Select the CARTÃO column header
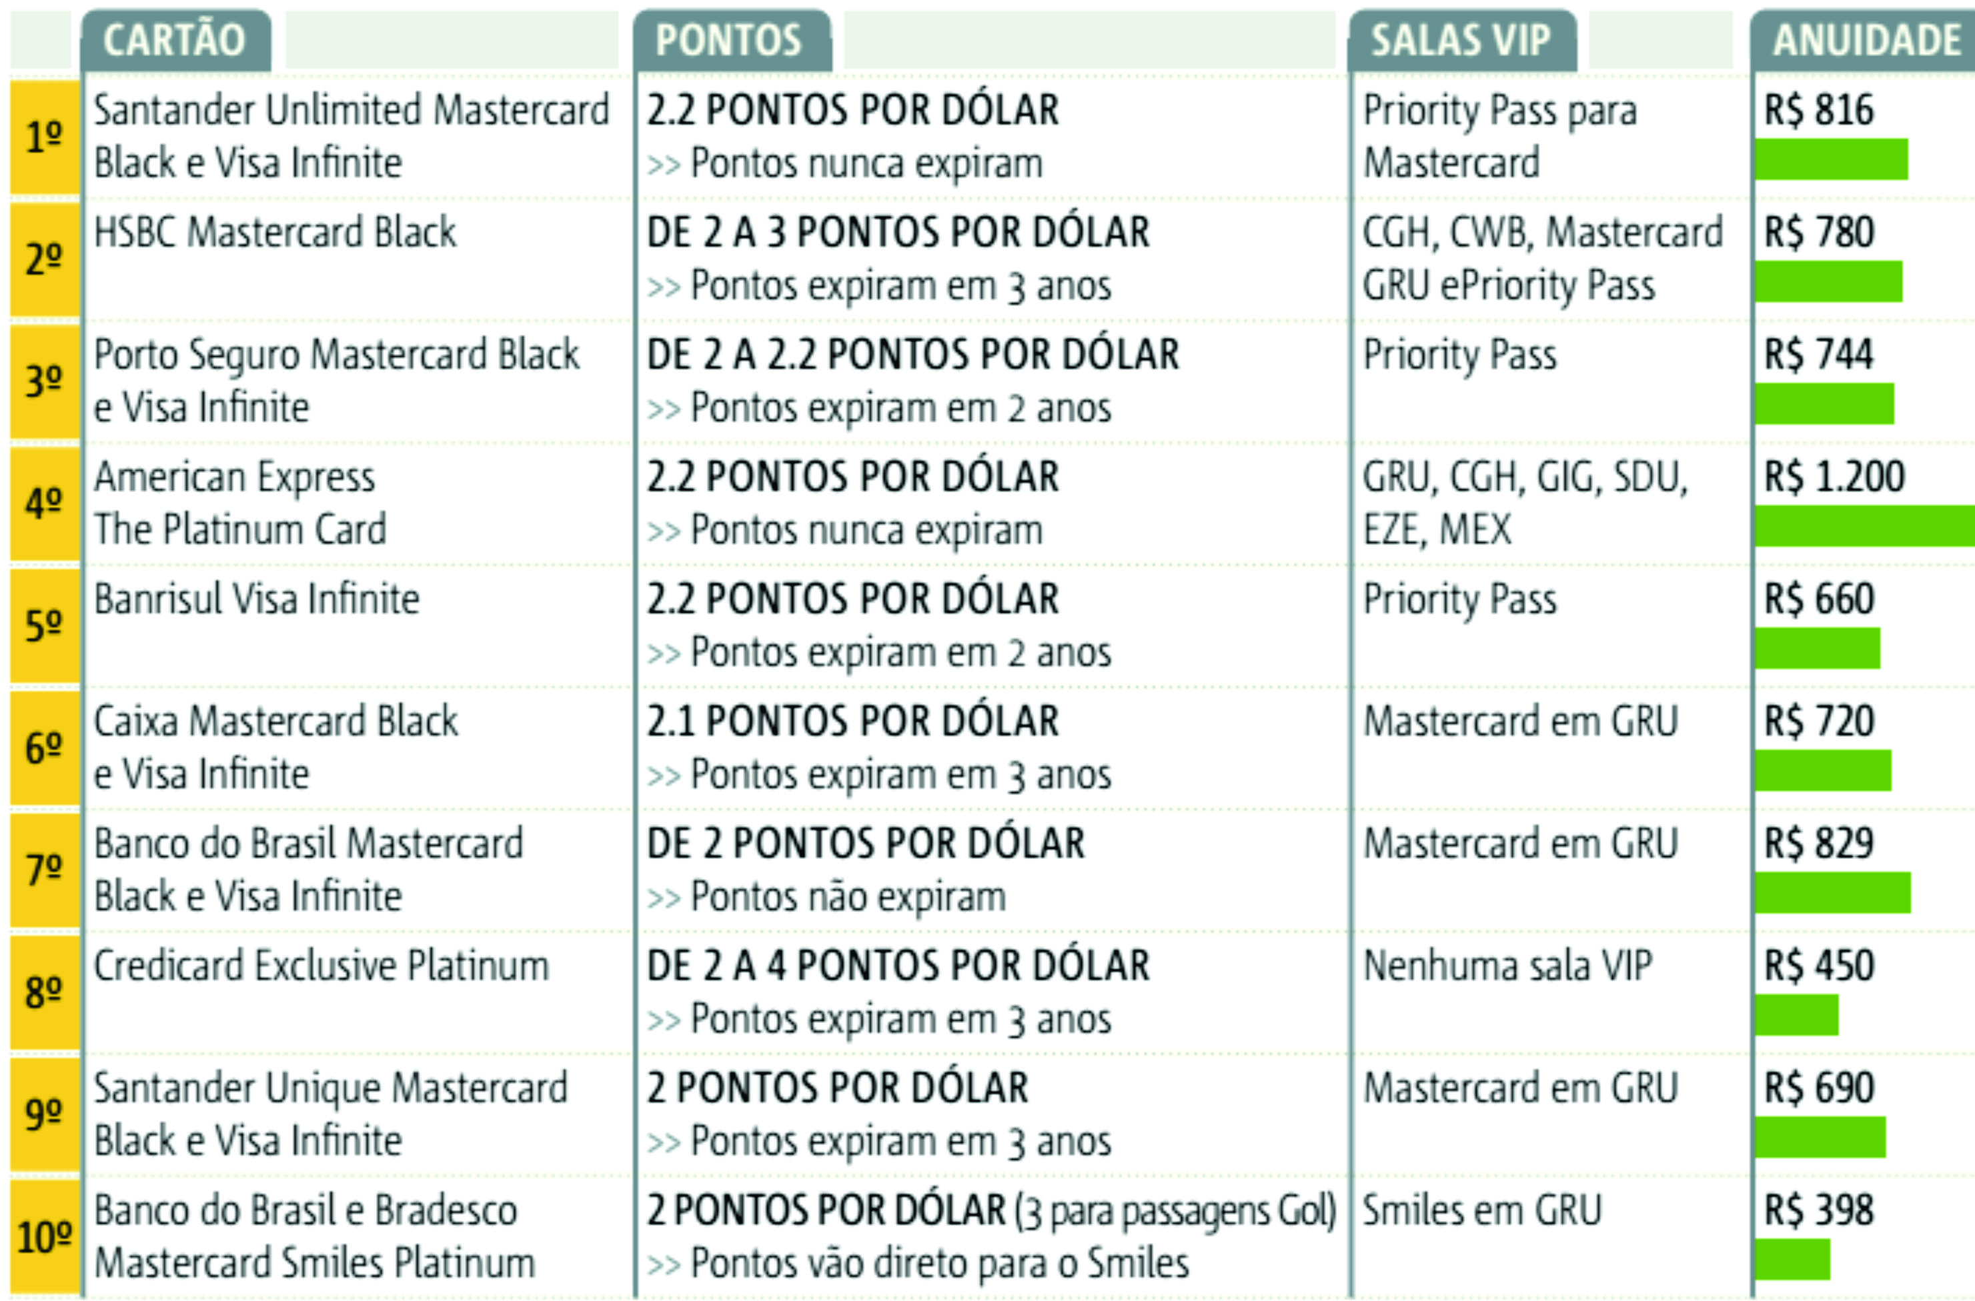 176,40
